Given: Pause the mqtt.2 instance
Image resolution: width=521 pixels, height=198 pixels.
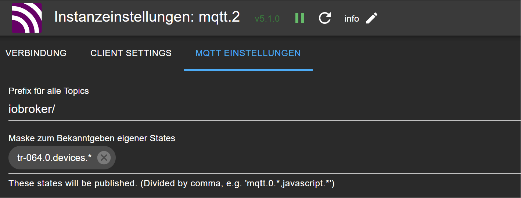Looking at the screenshot, I should pos(300,18).
